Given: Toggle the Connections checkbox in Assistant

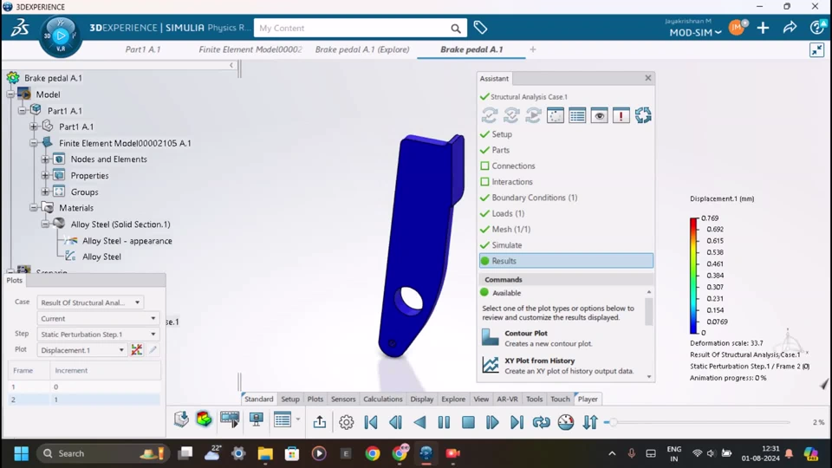Looking at the screenshot, I should click(484, 166).
